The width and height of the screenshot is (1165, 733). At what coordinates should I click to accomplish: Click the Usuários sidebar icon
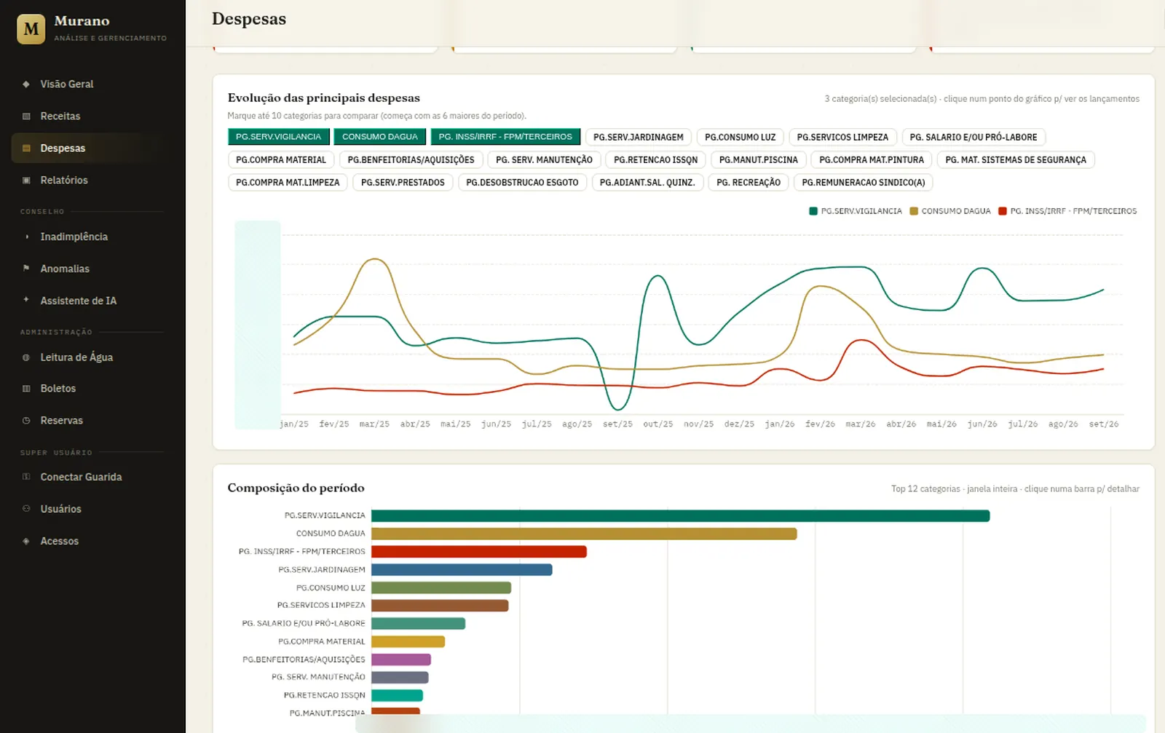coord(26,509)
